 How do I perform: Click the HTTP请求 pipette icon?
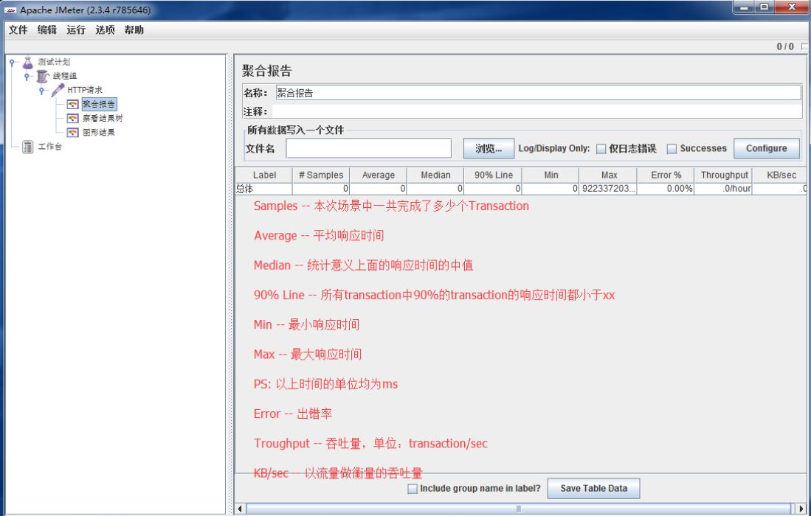(58, 90)
